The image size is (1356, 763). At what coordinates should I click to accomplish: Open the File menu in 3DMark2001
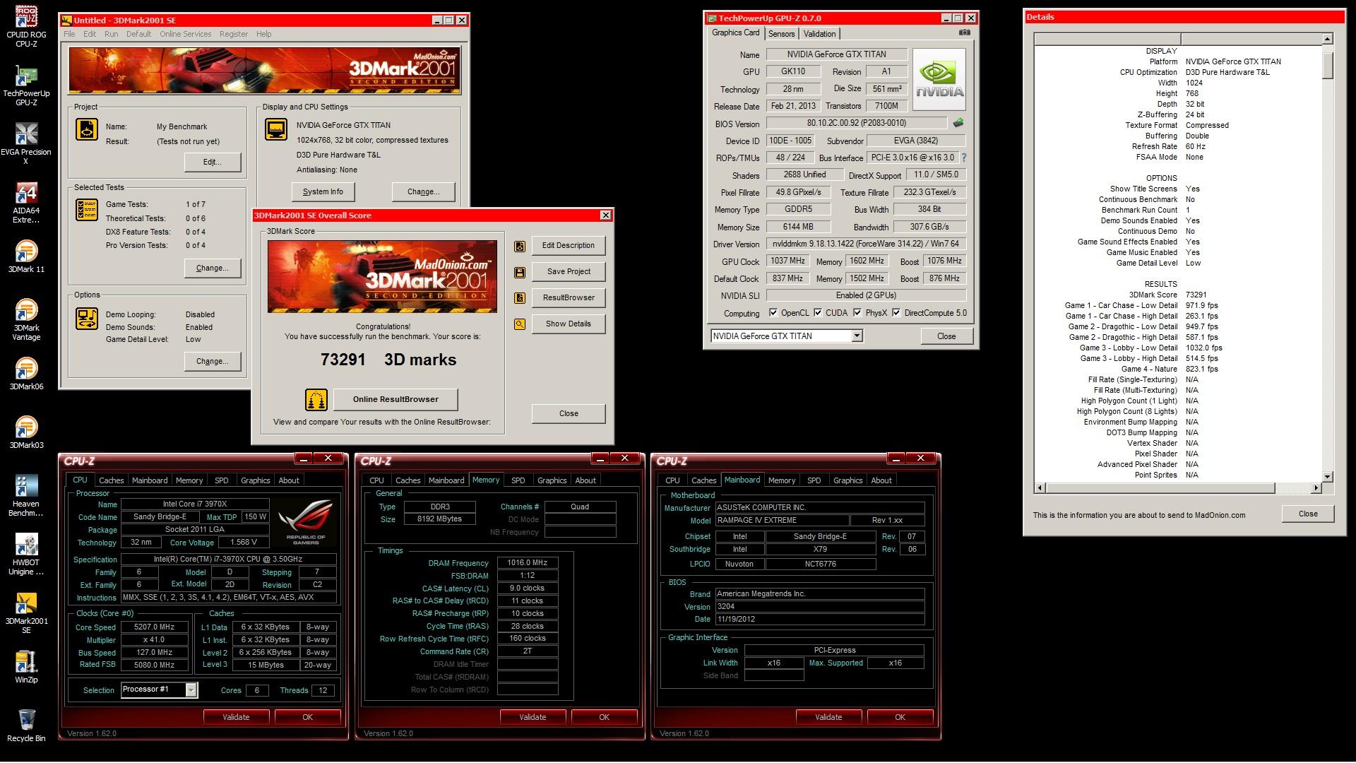tap(69, 34)
